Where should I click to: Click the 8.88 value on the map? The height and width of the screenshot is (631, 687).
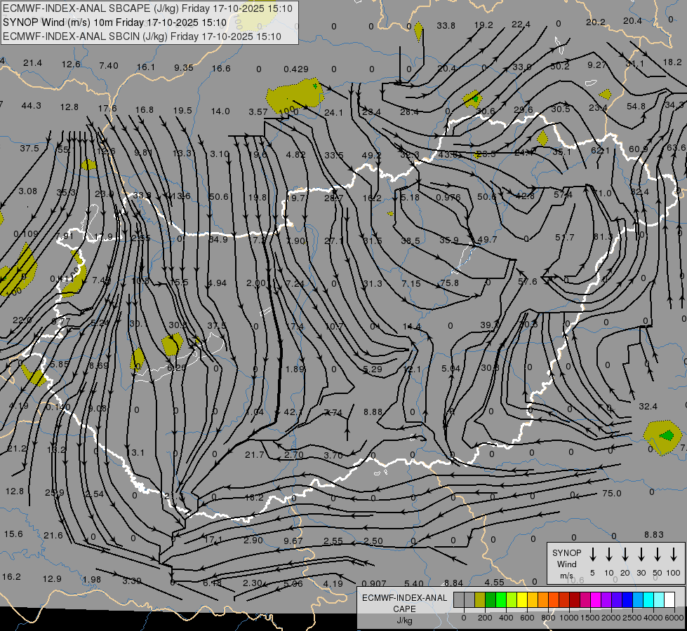coord(373,412)
